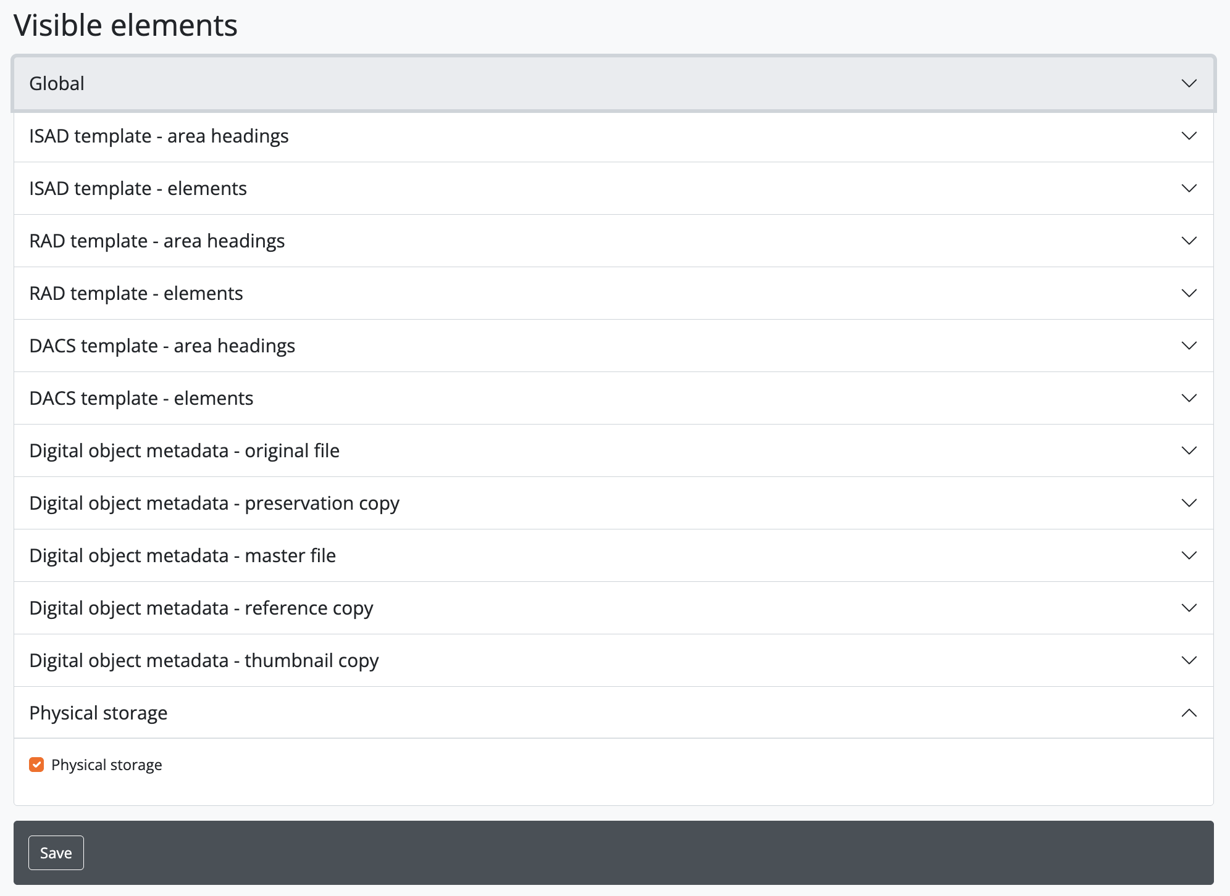
Task: Click chevron beside ISAD template - area headings
Action: pyautogui.click(x=1189, y=136)
